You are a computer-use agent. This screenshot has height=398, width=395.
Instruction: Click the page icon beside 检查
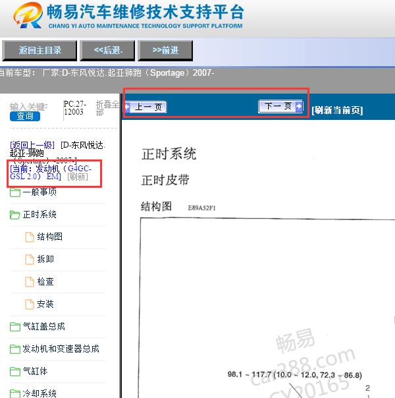coord(30,282)
